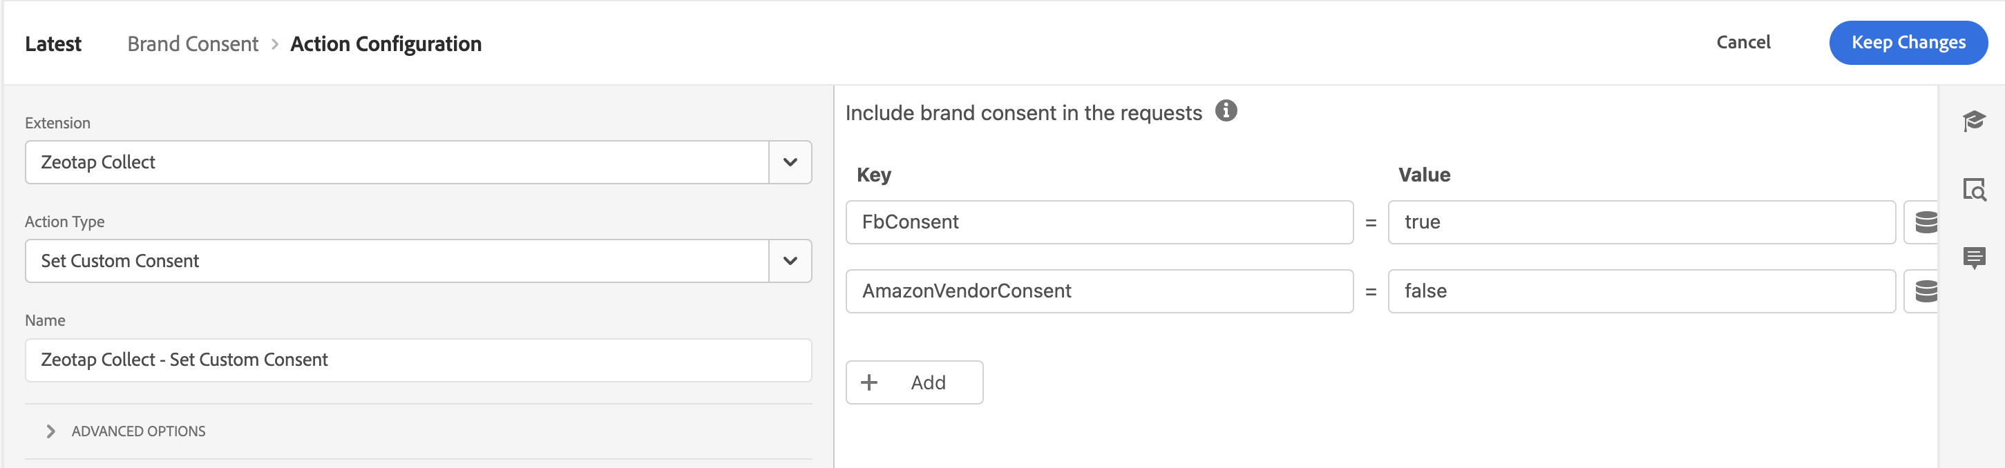
Task: Go to Brand Consent breadcrumb
Action: [192, 44]
